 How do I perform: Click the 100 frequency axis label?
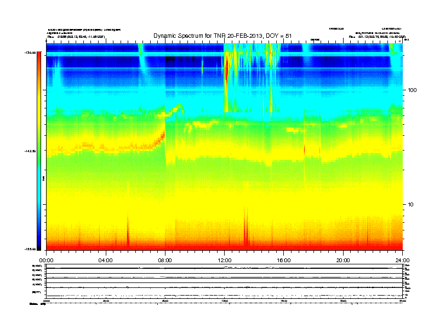(x=412, y=90)
